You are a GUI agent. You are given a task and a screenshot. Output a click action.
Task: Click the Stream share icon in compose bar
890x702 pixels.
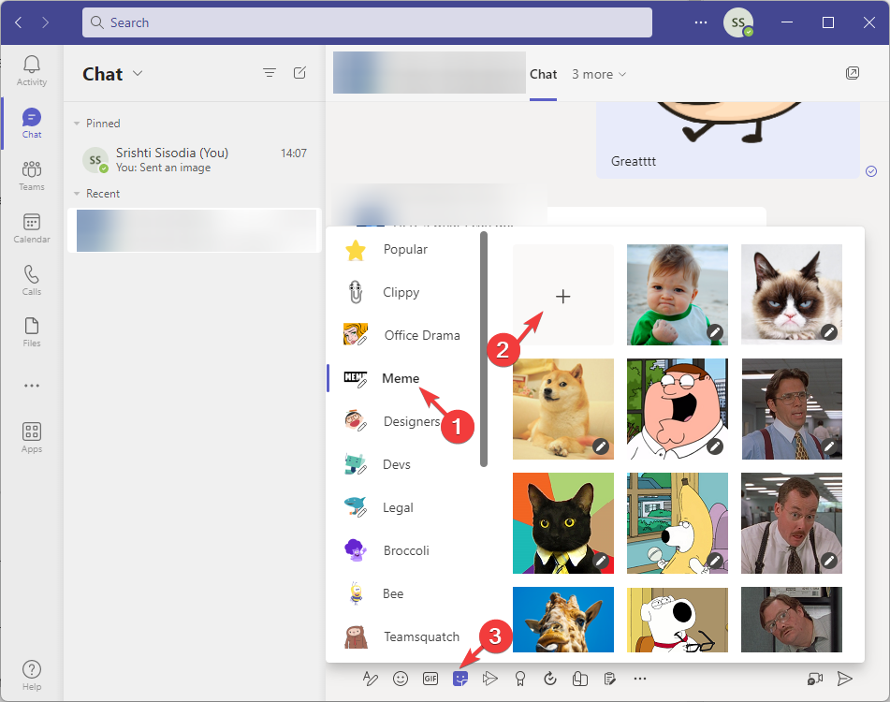point(489,679)
